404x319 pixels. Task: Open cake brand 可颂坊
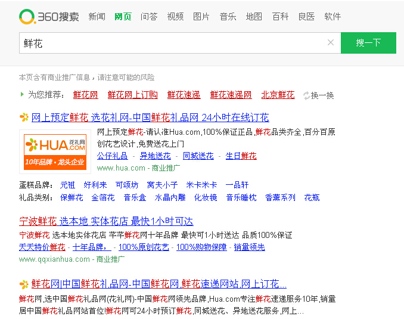[127, 185]
